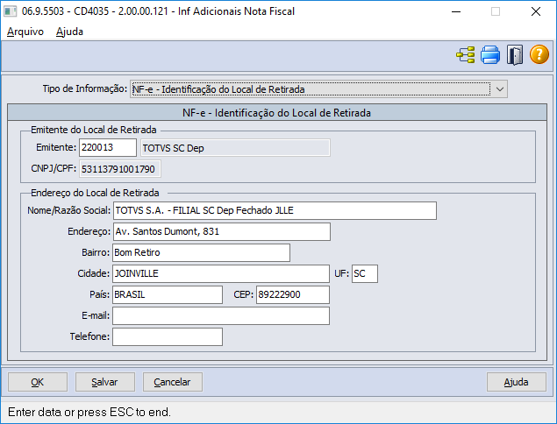Click the 'CNPJ/CPF:' label
This screenshot has height=424, width=557.
[54, 168]
